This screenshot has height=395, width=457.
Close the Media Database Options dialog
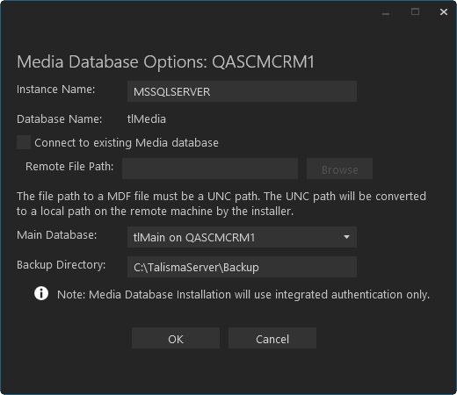(444, 12)
